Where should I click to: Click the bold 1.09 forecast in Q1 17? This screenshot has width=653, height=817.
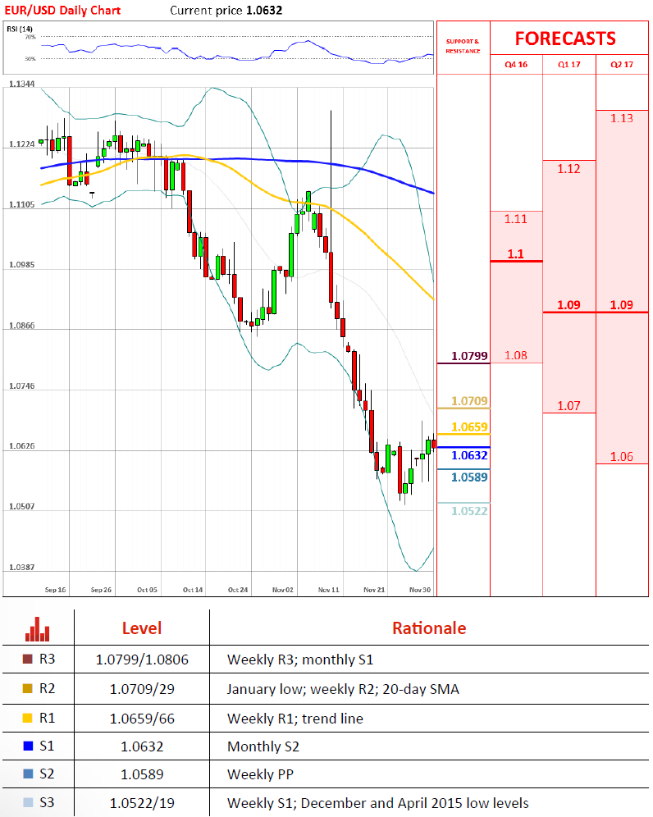pyautogui.click(x=569, y=305)
